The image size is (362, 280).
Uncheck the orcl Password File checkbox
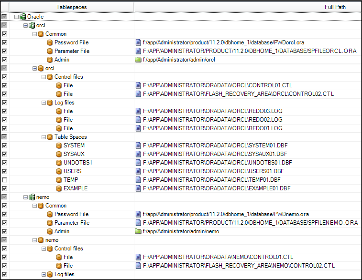coord(4,42)
